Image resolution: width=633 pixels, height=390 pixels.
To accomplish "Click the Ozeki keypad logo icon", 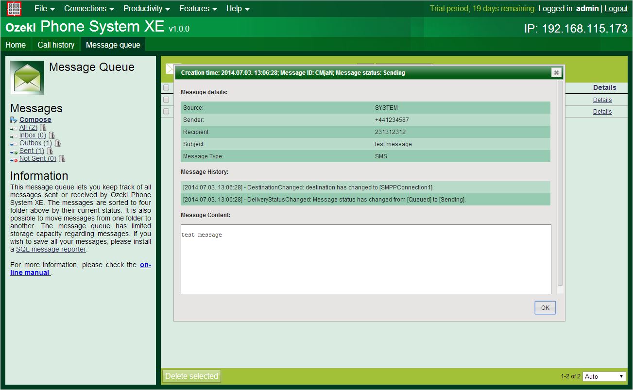I will tap(14, 8).
